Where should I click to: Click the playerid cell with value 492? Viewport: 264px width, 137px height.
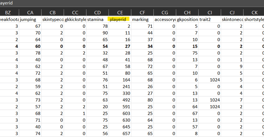[120, 99]
